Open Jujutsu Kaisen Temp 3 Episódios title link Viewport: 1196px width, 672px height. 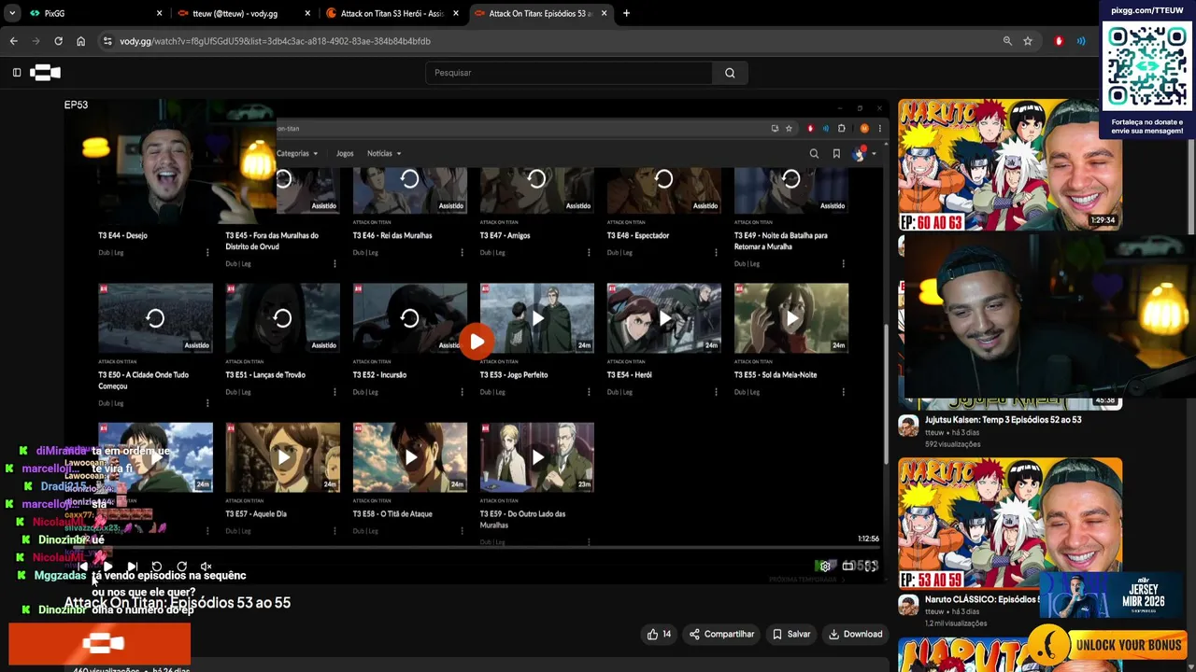(x=1003, y=420)
